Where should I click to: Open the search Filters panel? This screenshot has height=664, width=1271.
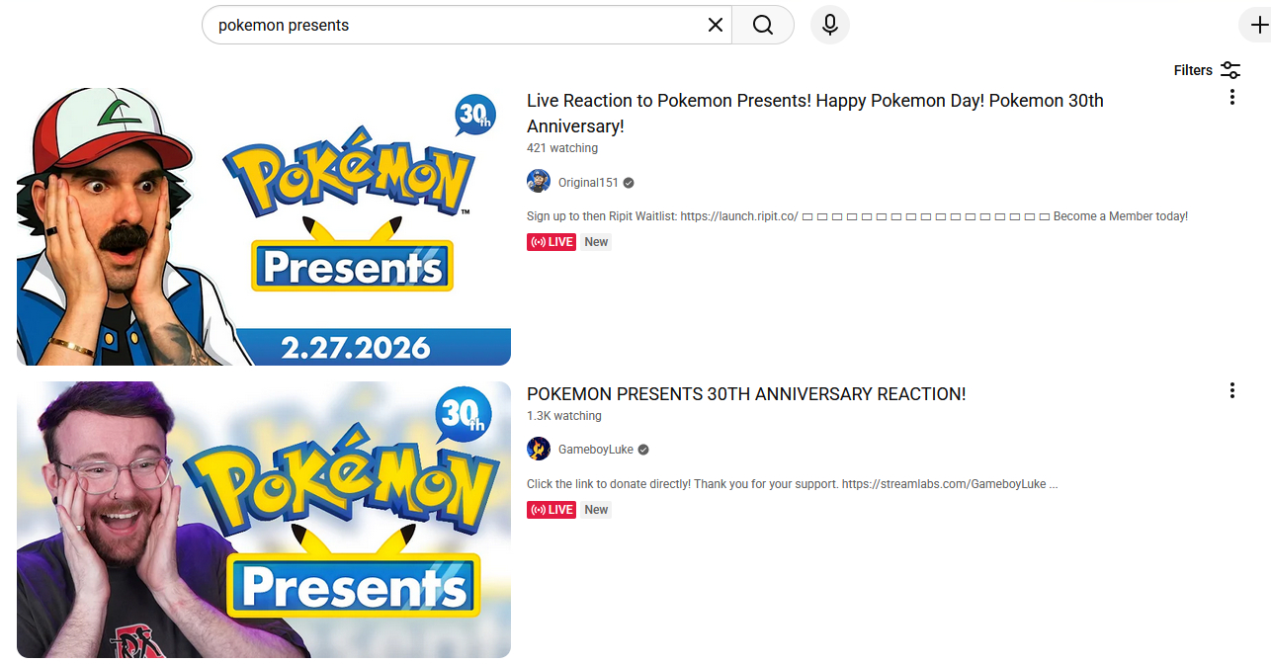pos(1207,70)
